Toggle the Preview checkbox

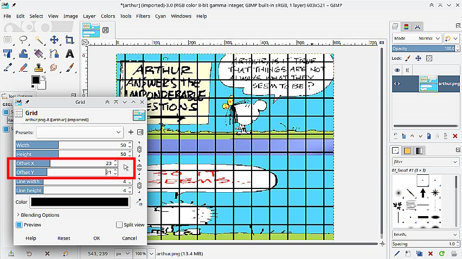point(19,225)
